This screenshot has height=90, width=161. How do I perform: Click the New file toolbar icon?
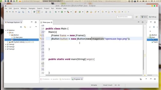(x=7, y=12)
